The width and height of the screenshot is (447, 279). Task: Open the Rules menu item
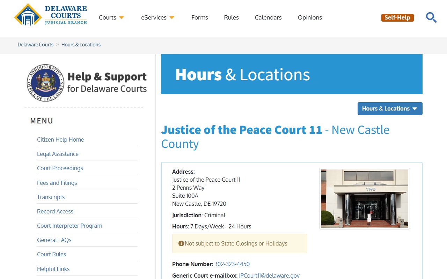pyautogui.click(x=232, y=17)
